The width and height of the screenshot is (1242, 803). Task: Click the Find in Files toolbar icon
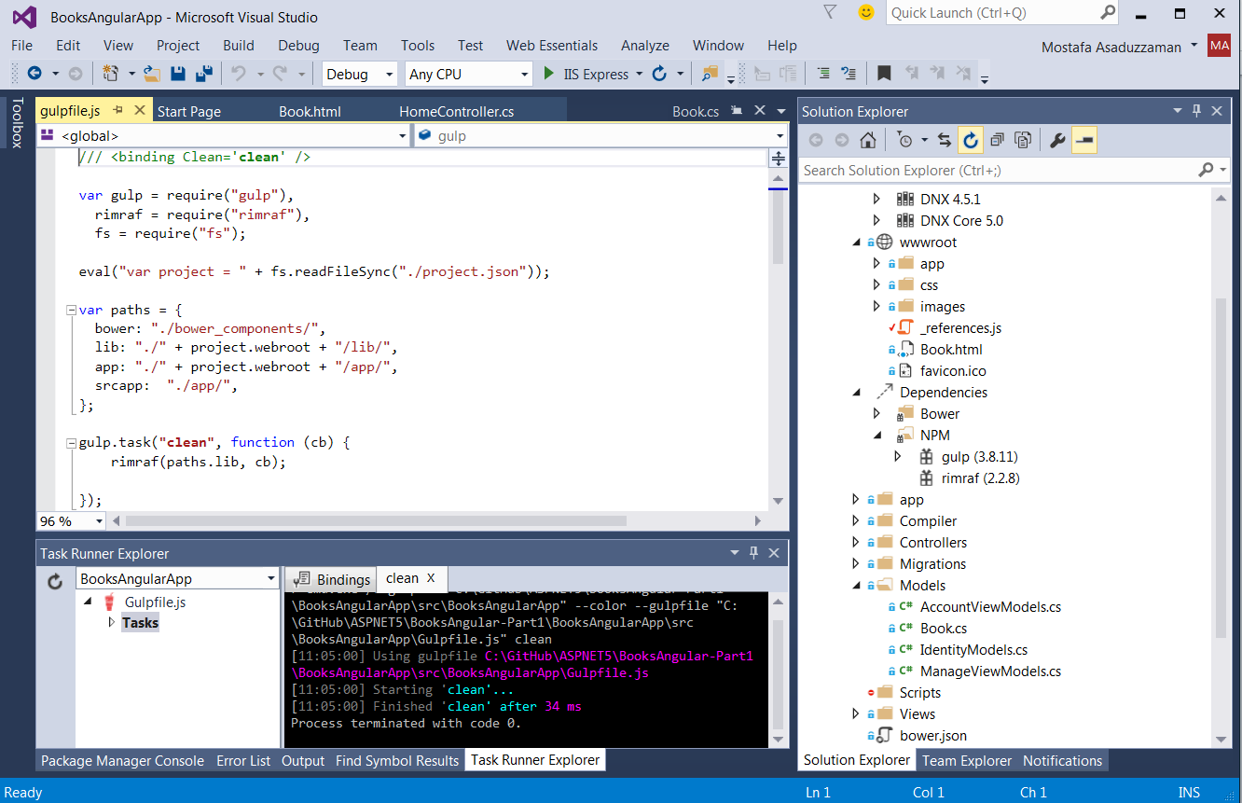coord(710,74)
